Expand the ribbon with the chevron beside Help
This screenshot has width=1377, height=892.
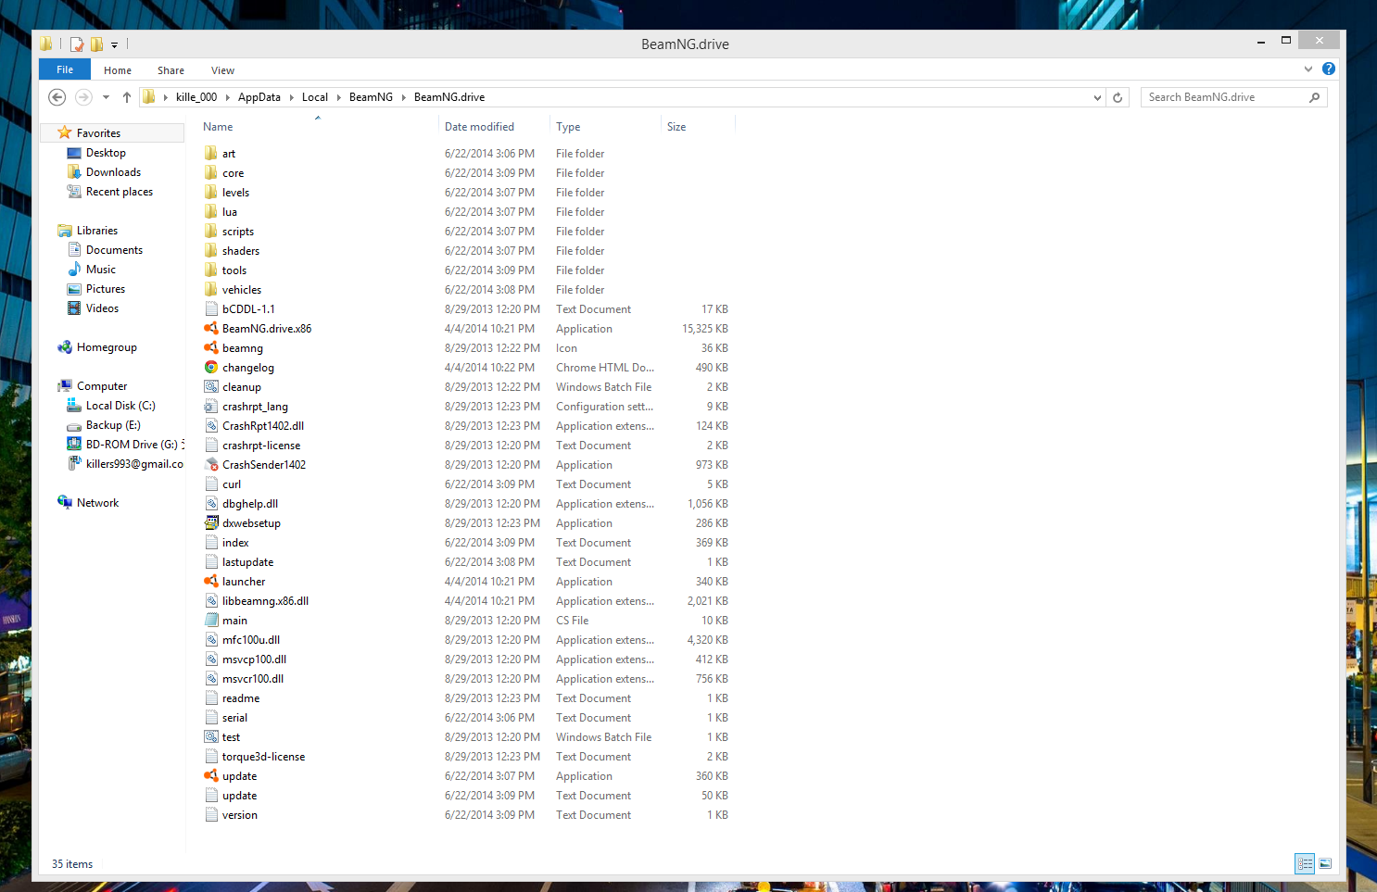tap(1308, 69)
